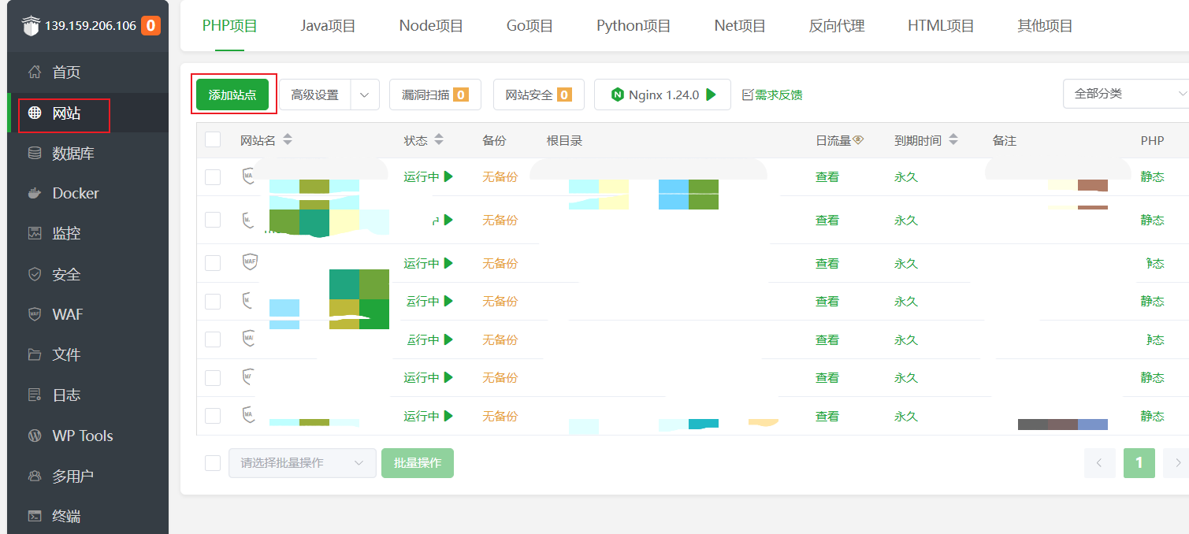The width and height of the screenshot is (1189, 534).
Task: Open the 网站安全 button
Action: (x=538, y=95)
